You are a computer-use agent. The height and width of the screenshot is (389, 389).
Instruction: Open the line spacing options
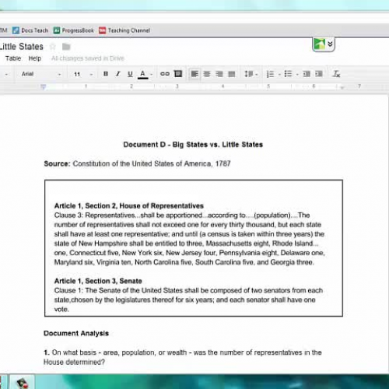251,74
